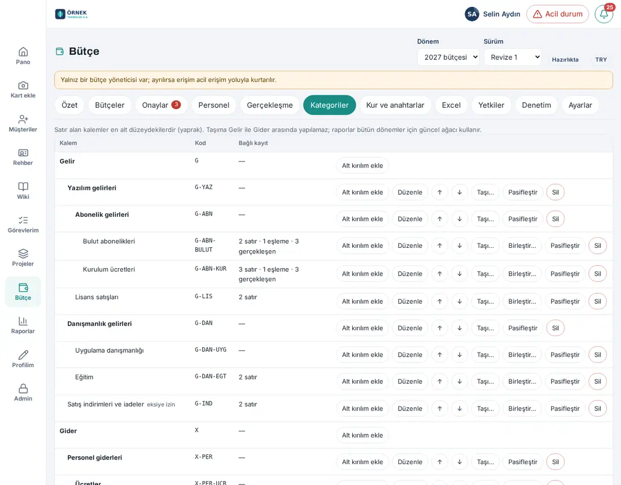Move Bulut abonelikleri row up
621x485 pixels.
pos(440,246)
